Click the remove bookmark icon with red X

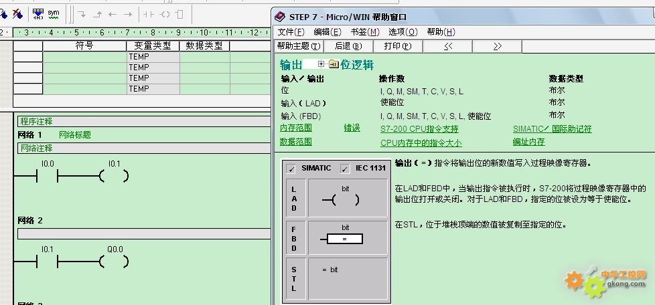click(17, 14)
